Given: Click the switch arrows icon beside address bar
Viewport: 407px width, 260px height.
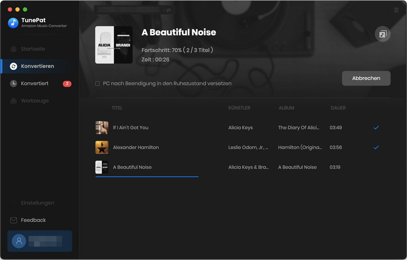Looking at the screenshot, I should point(168,10).
